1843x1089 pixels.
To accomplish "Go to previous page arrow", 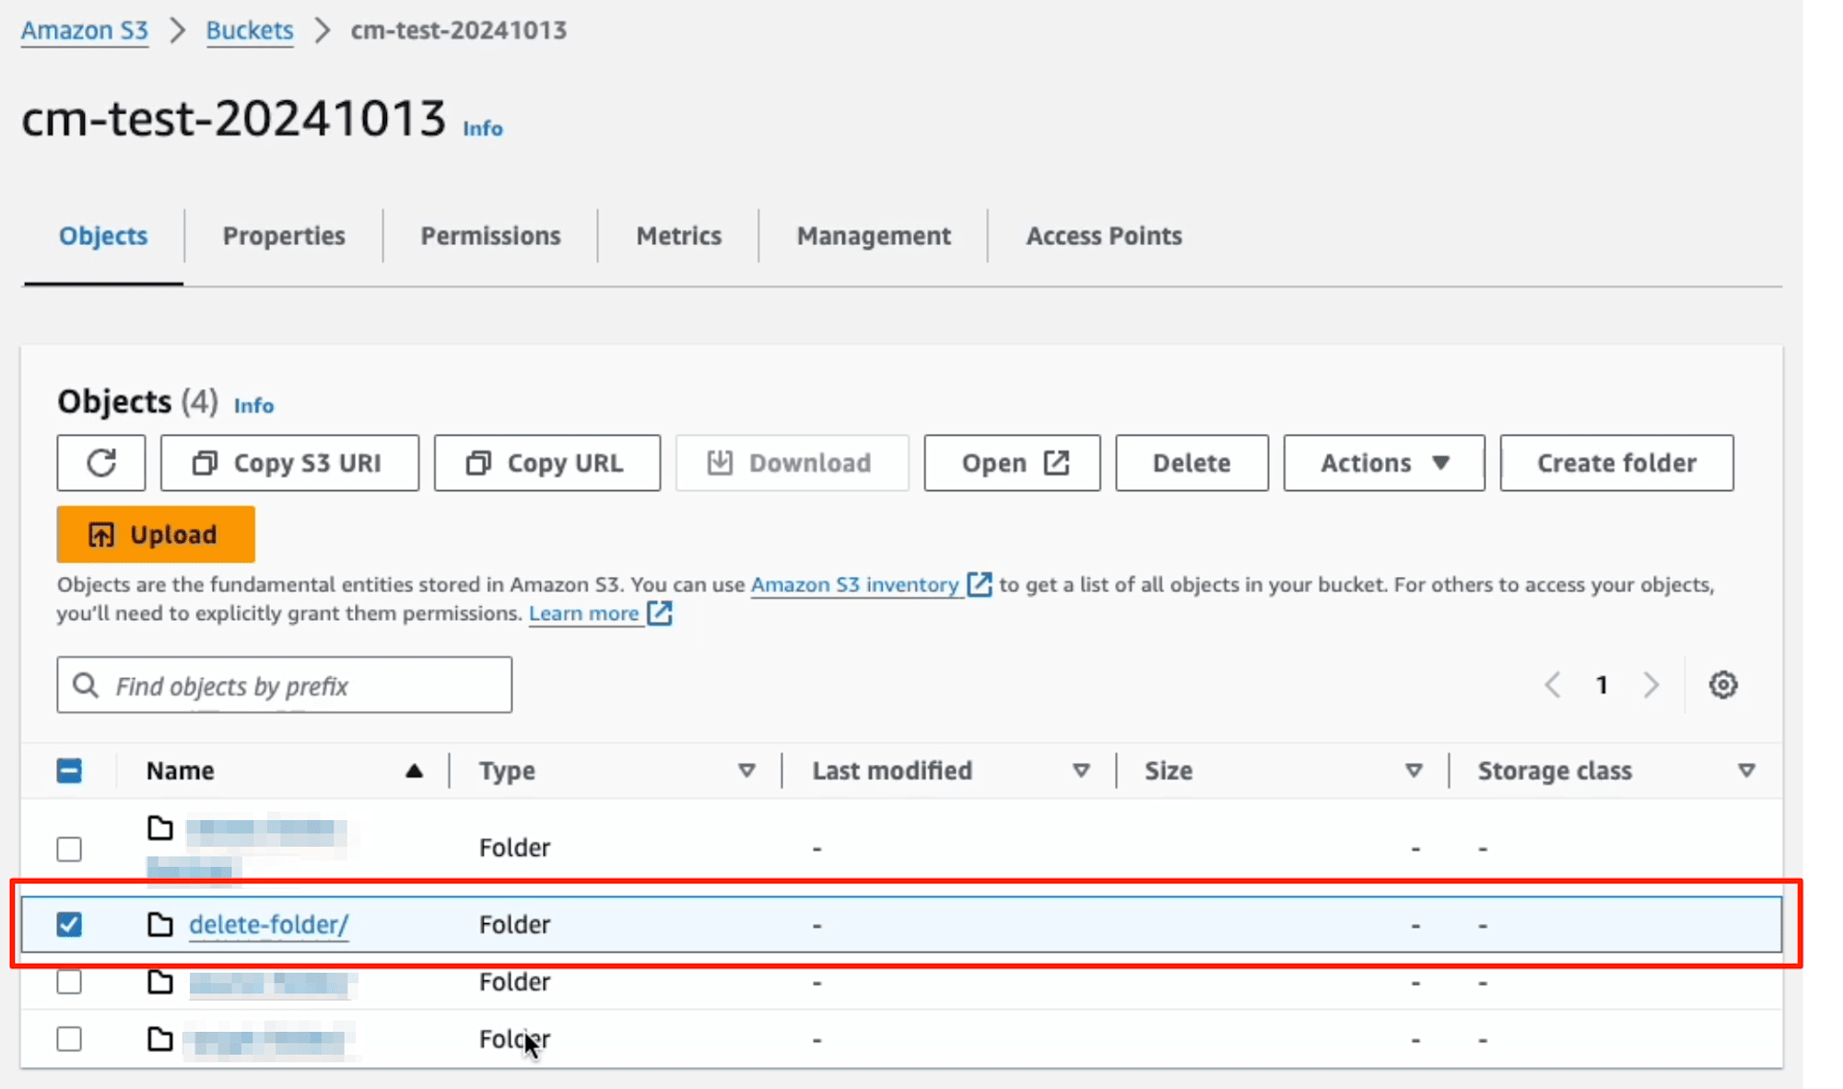I will point(1553,685).
